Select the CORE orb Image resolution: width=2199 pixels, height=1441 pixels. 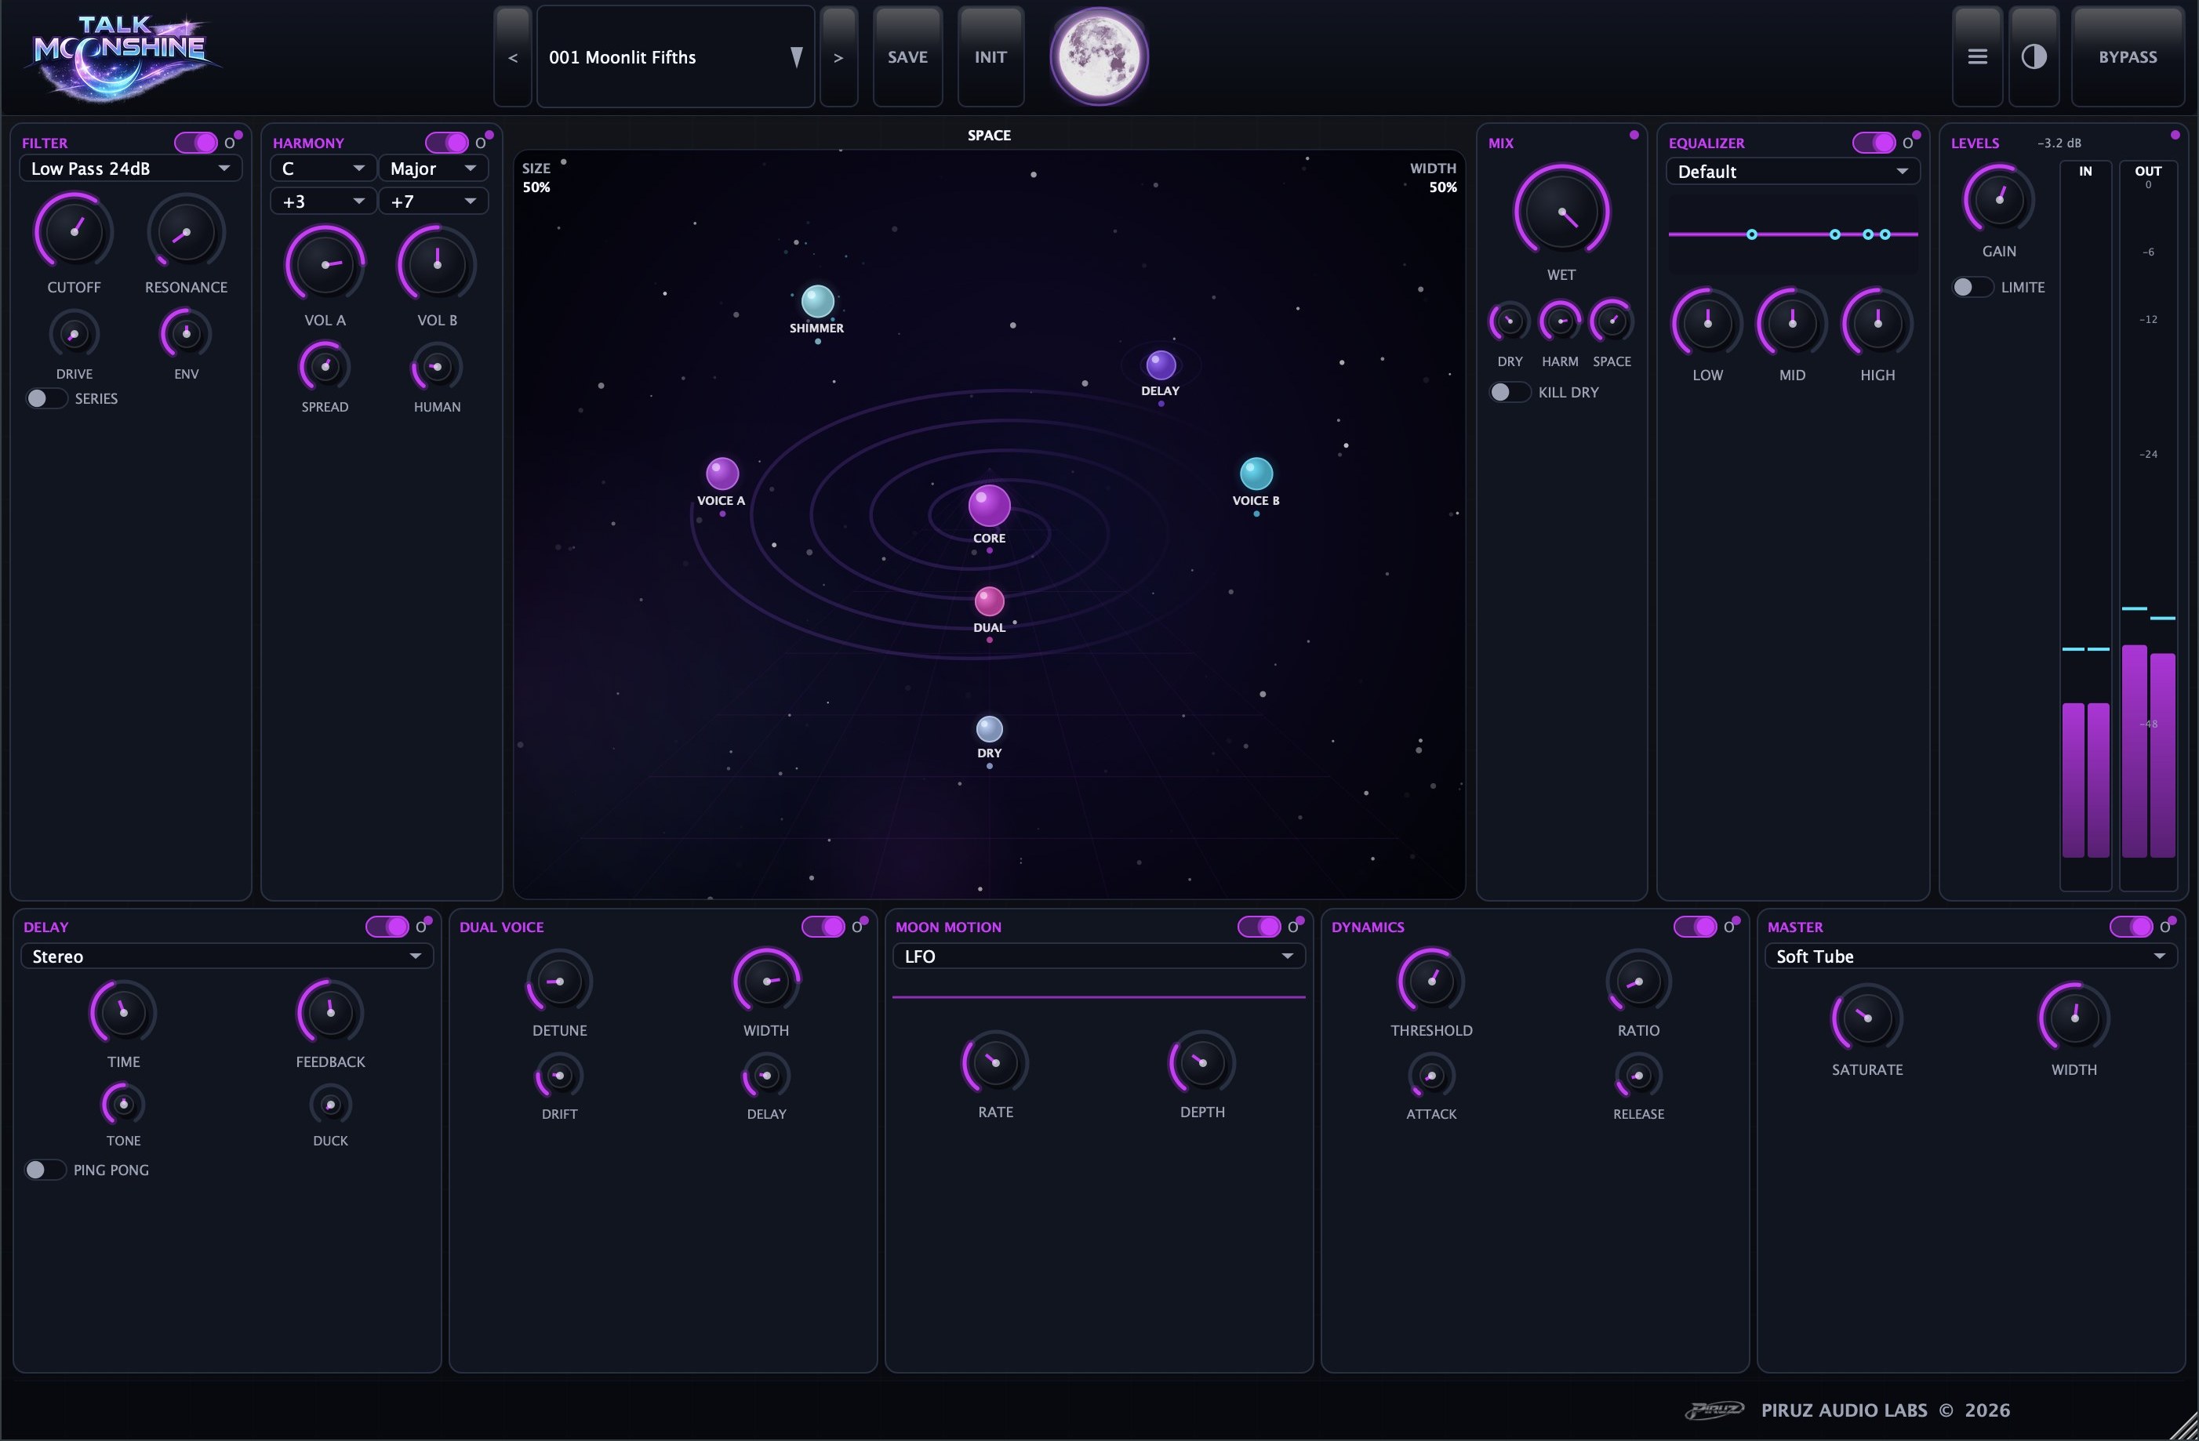pos(989,506)
